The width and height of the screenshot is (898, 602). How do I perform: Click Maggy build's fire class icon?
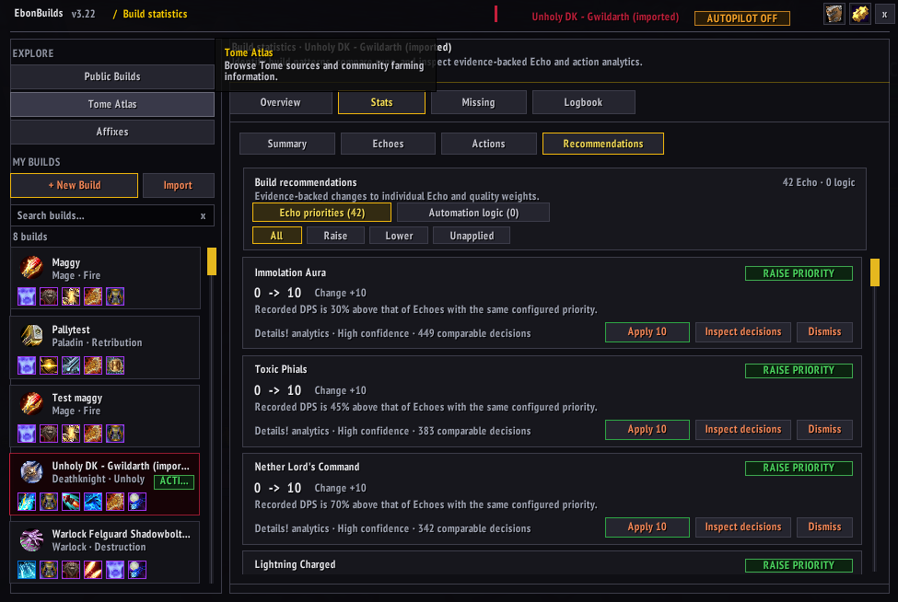coord(31,267)
